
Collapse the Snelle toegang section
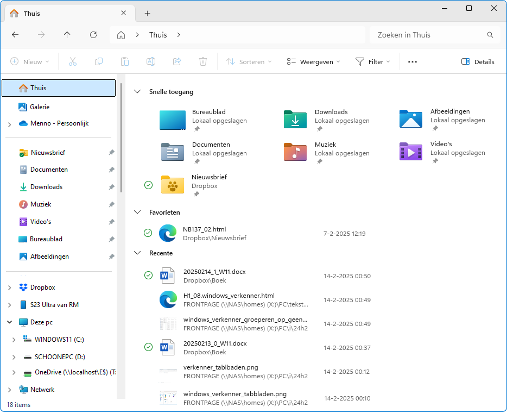(x=137, y=92)
